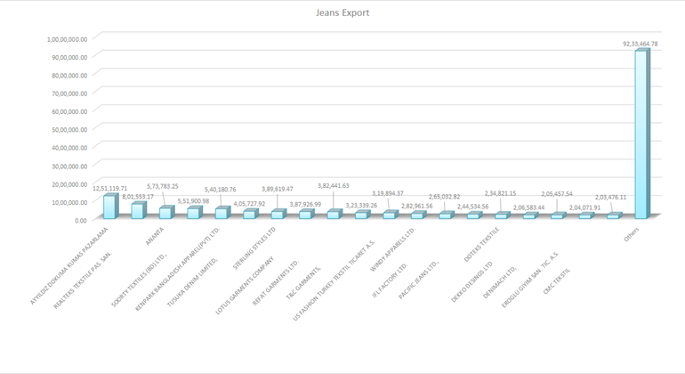Click data label 2,05,457.54

click(x=557, y=194)
